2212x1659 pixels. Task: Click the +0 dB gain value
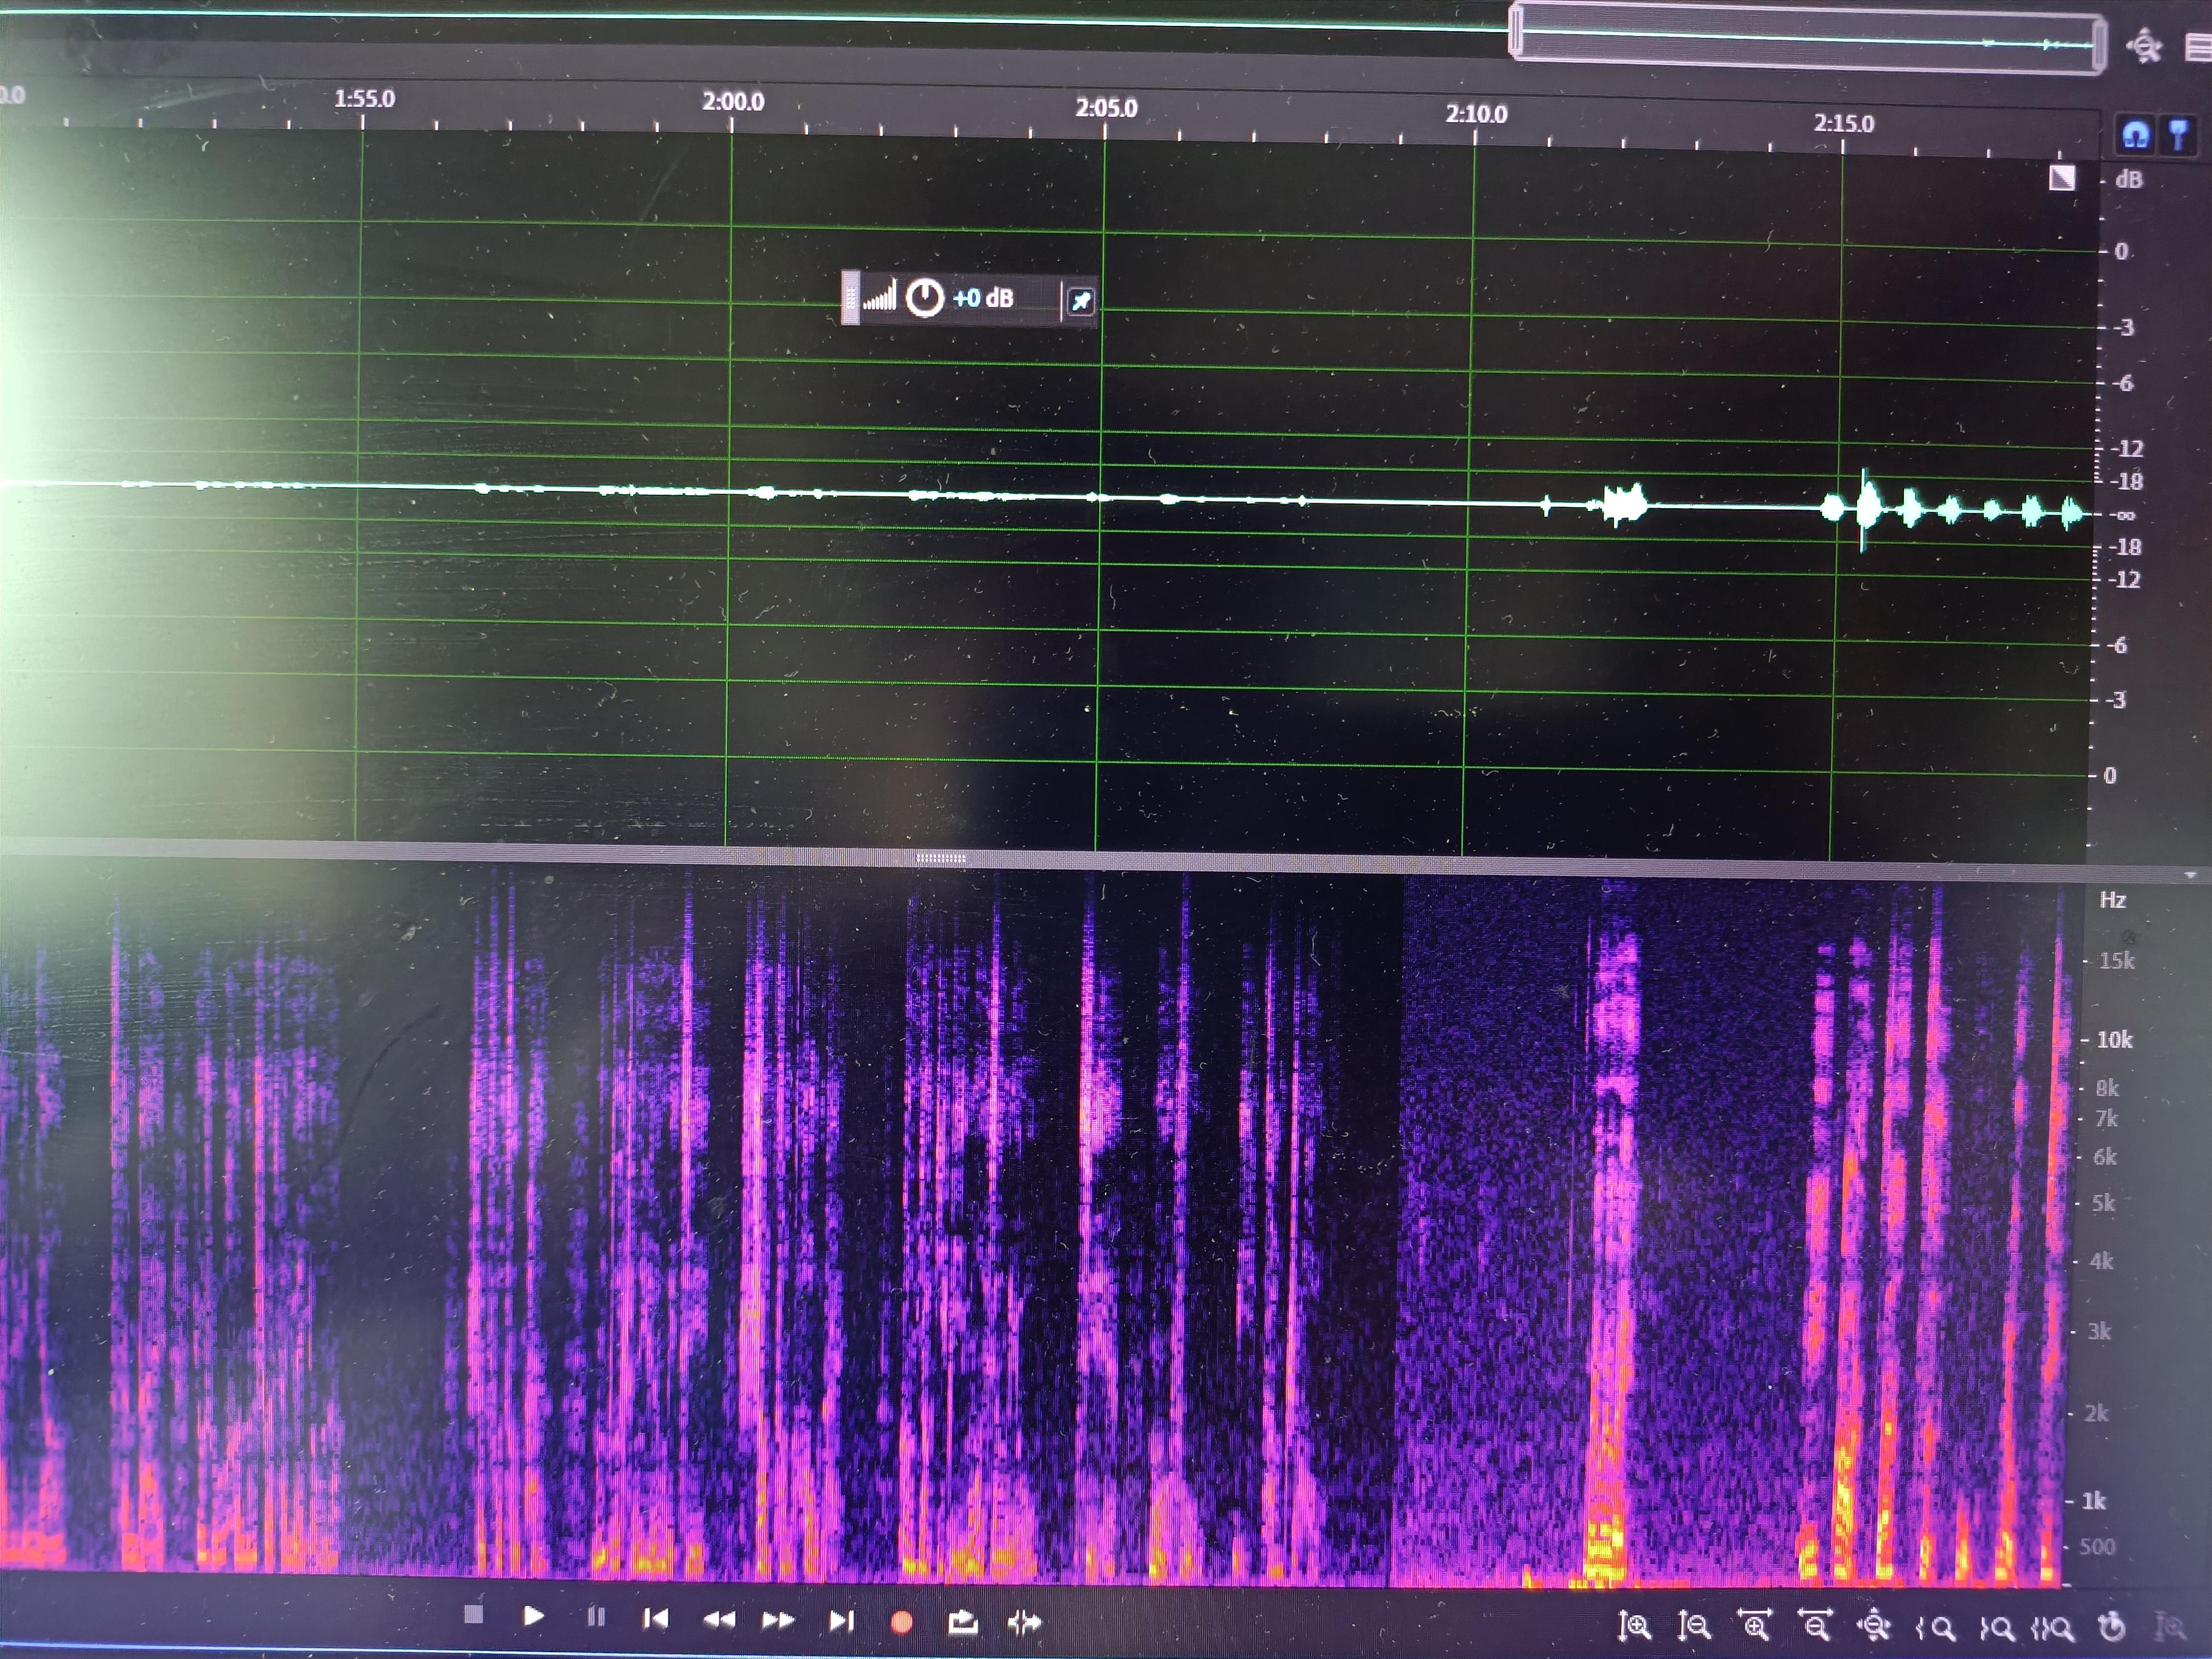pos(983,298)
